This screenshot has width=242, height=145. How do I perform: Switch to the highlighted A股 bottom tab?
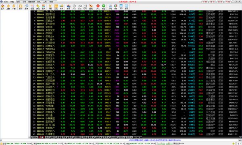coord(41,137)
